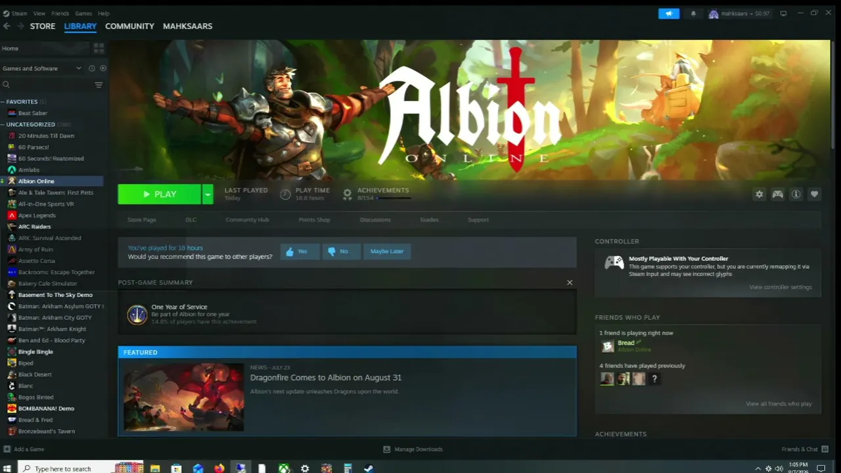
Task: Open Steam from Windows taskbar
Action: coord(369,468)
